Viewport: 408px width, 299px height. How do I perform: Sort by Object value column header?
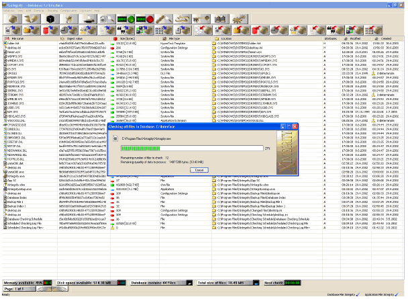coord(84,38)
